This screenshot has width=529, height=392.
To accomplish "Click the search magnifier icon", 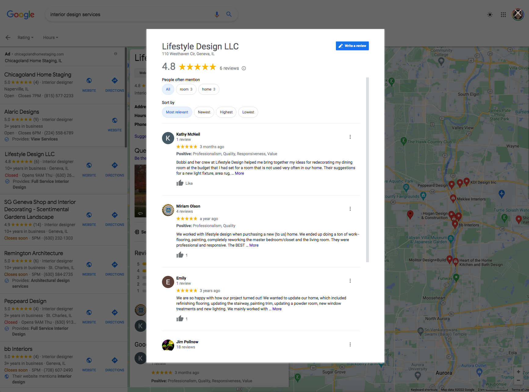I will 229,14.
